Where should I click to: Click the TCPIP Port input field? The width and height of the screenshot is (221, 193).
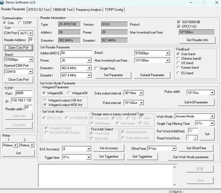tap(24, 93)
